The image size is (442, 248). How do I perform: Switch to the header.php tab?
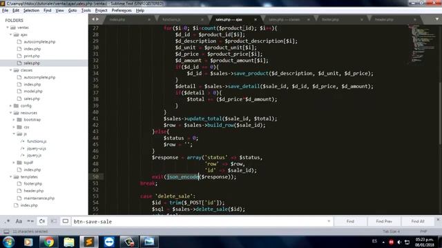(384, 20)
